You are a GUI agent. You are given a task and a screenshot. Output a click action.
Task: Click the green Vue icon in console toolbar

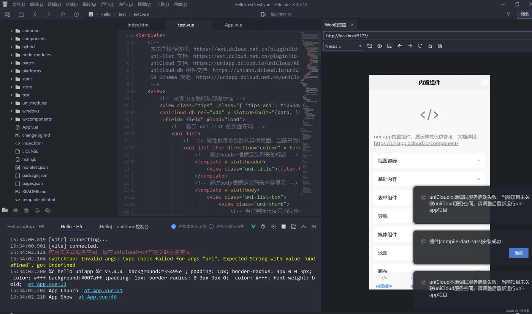click(x=253, y=226)
